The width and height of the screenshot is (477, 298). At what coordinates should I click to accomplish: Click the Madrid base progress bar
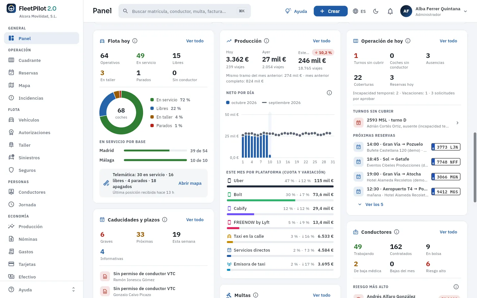[155, 151]
